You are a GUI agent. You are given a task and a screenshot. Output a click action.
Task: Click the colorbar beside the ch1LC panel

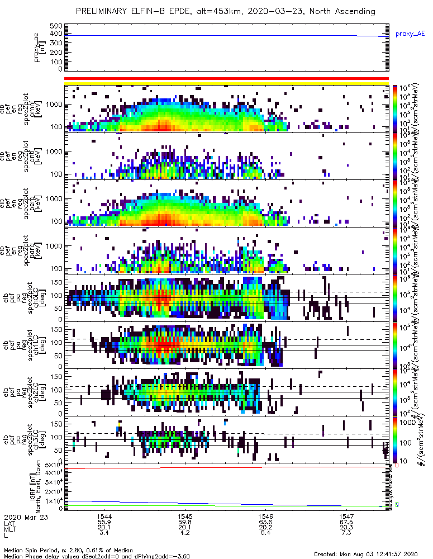[x=395, y=345]
